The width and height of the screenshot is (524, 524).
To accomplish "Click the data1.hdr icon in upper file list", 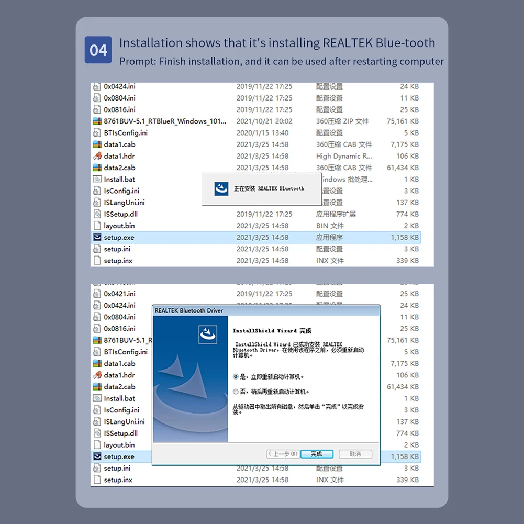I will click(x=97, y=156).
